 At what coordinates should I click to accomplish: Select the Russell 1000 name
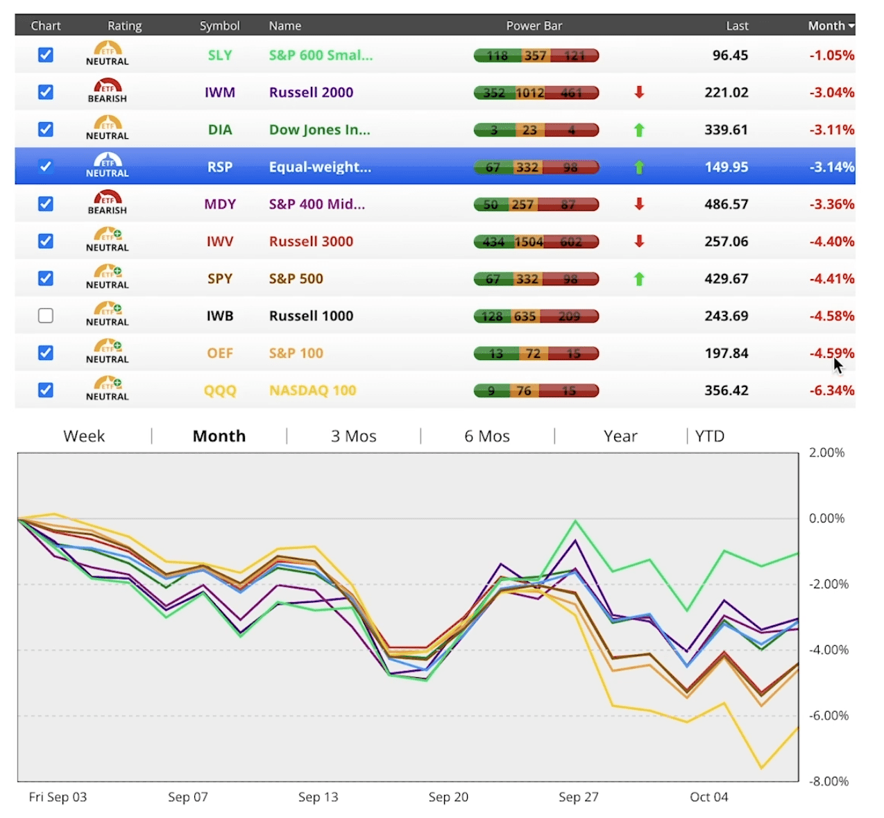(x=311, y=316)
